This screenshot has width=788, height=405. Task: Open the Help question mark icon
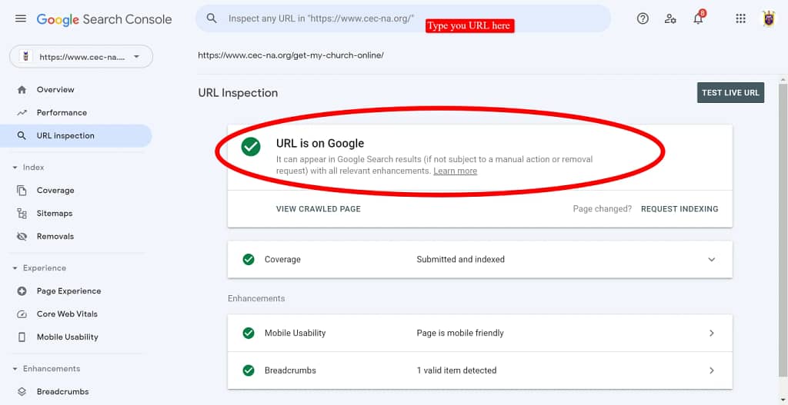coord(643,19)
